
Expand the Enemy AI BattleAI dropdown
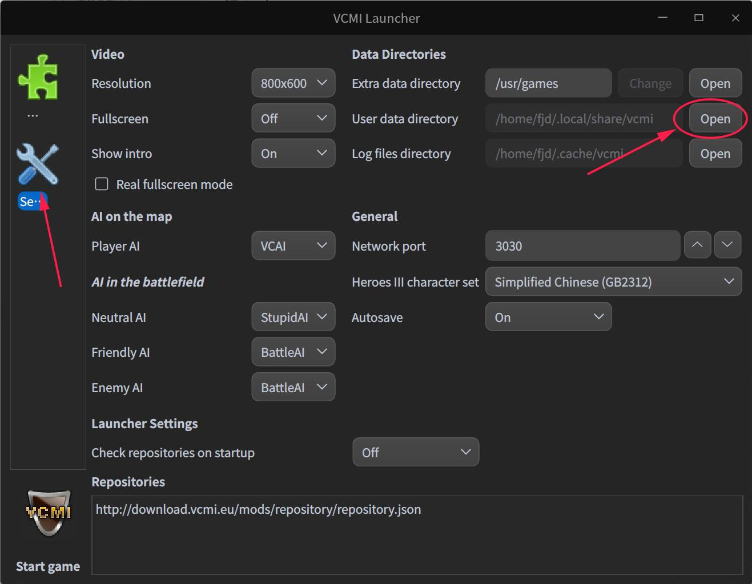pyautogui.click(x=293, y=388)
